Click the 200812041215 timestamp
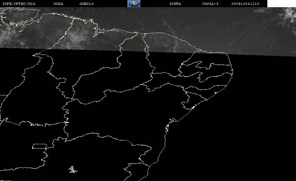The image size is (296, 181). (245, 4)
